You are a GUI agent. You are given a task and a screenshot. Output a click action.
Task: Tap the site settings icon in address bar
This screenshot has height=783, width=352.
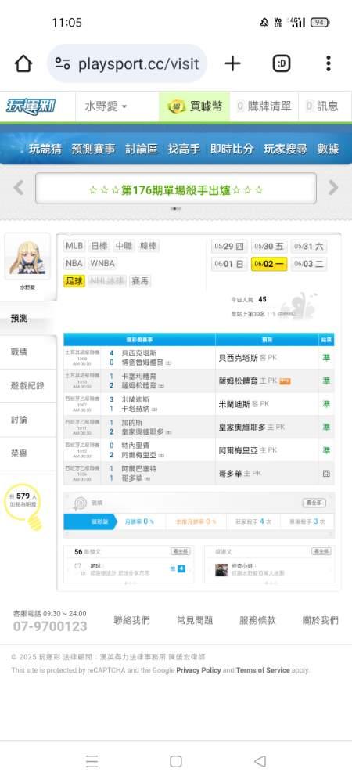63,63
